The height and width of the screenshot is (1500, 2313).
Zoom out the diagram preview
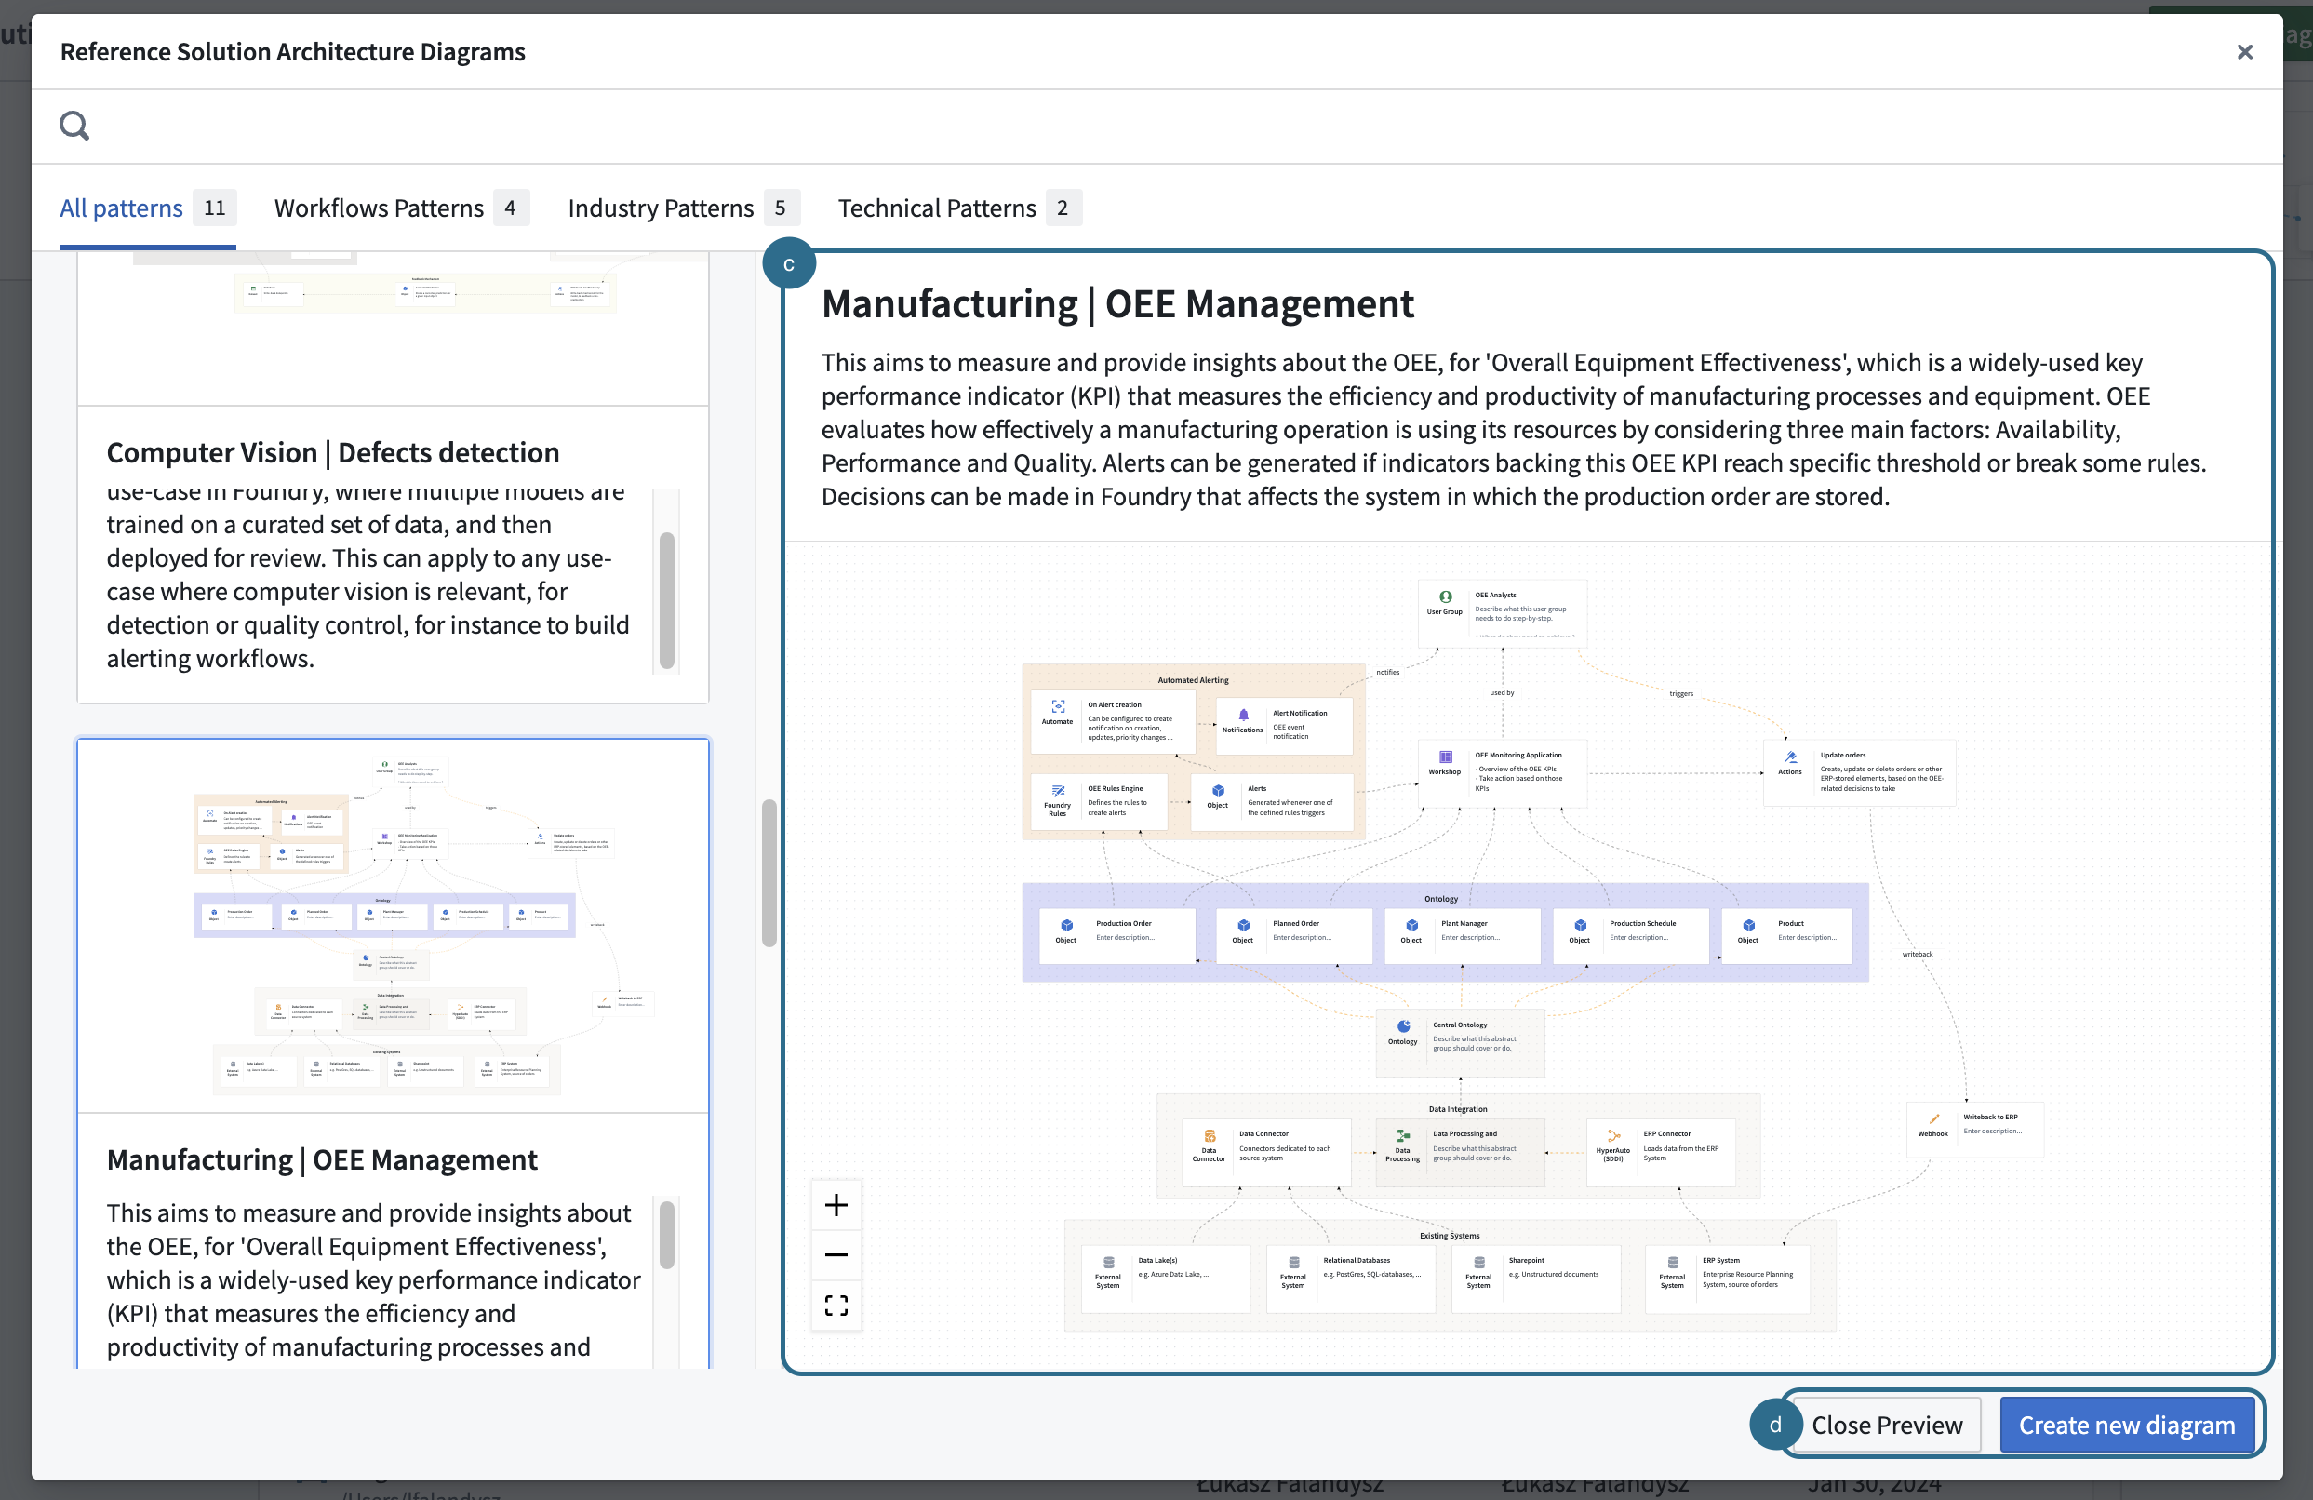836,1255
